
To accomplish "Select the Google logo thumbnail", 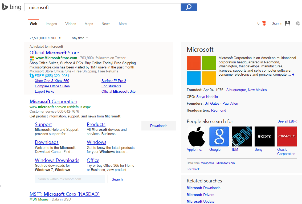I will point(219,136).
